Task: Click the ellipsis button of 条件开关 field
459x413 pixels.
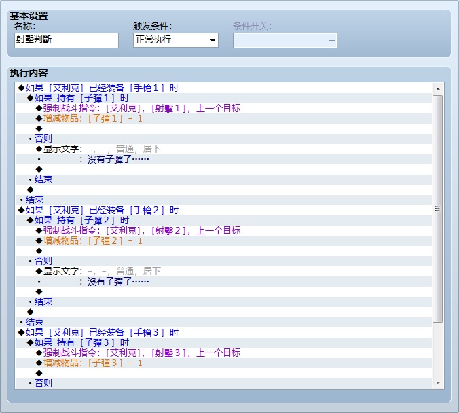Action: (331, 41)
